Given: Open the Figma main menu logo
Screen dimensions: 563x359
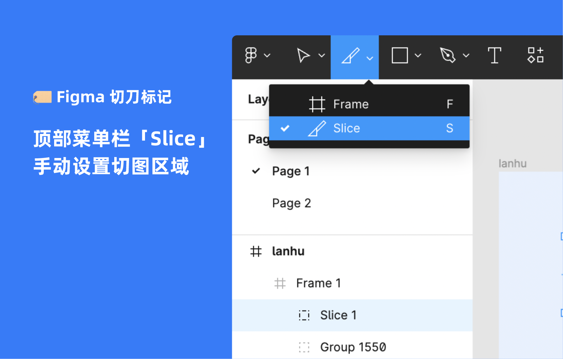Looking at the screenshot, I should click(x=251, y=55).
